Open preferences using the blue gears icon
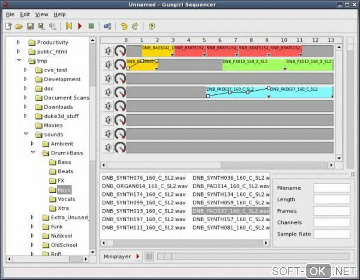360x280 pixels. (x=107, y=26)
